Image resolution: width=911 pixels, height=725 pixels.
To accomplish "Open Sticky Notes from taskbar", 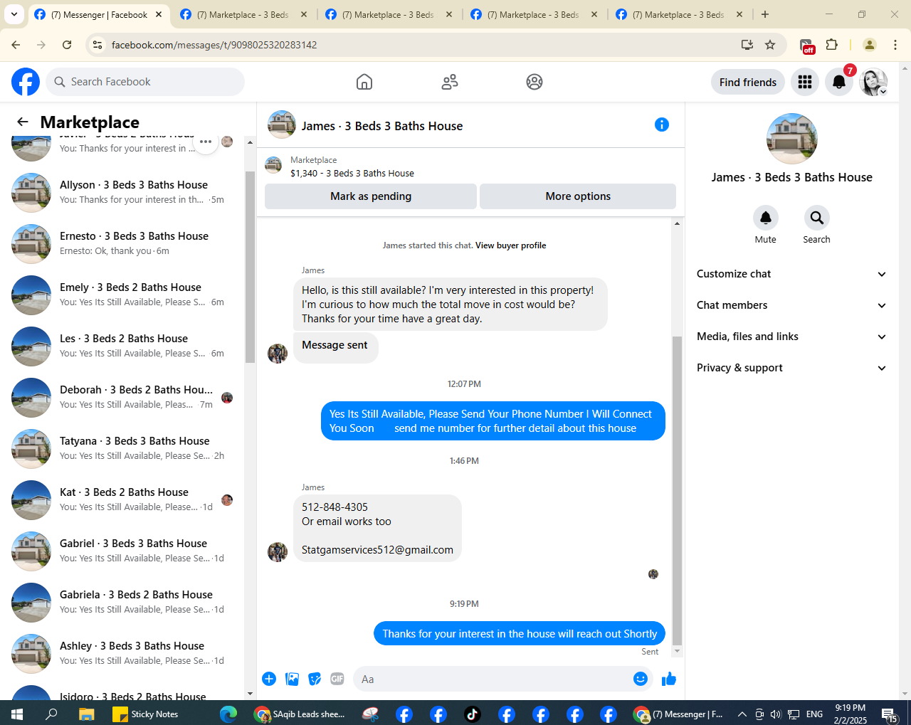I will coord(146,714).
